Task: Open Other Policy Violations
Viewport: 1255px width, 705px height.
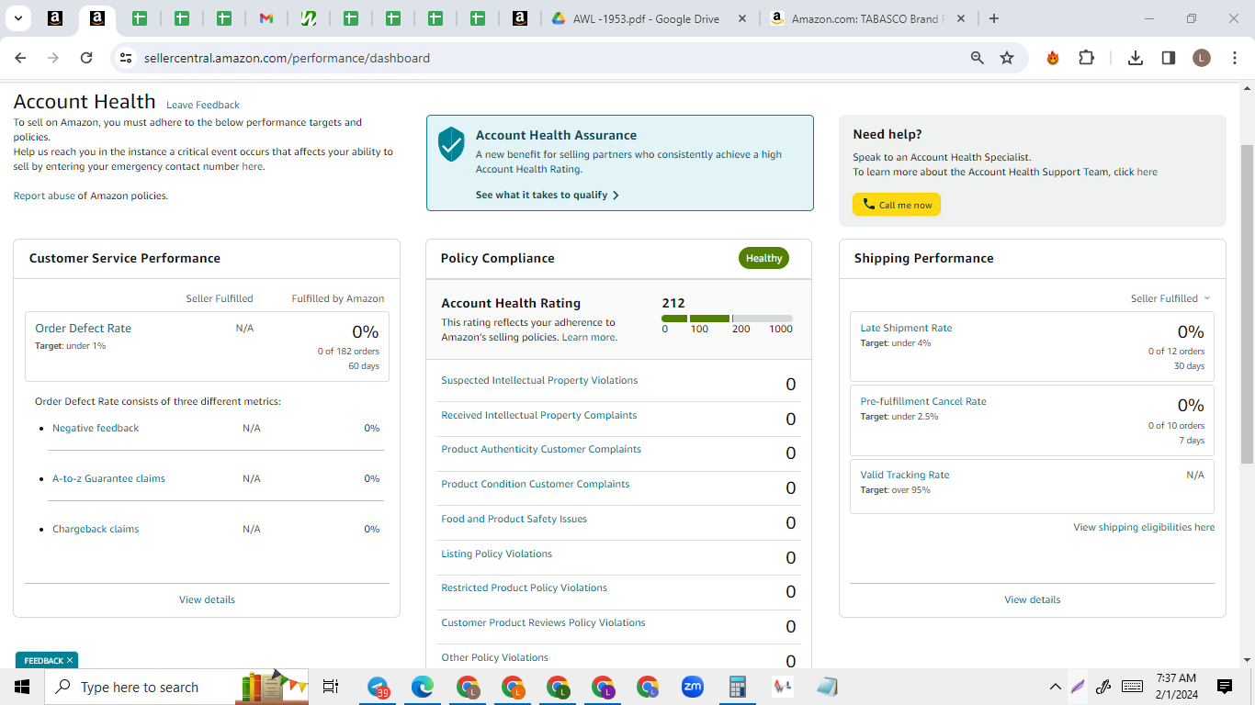Action: 494,657
